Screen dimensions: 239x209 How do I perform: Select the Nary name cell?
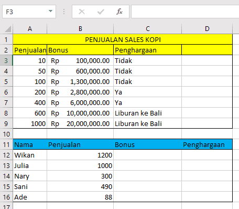tap(30, 176)
